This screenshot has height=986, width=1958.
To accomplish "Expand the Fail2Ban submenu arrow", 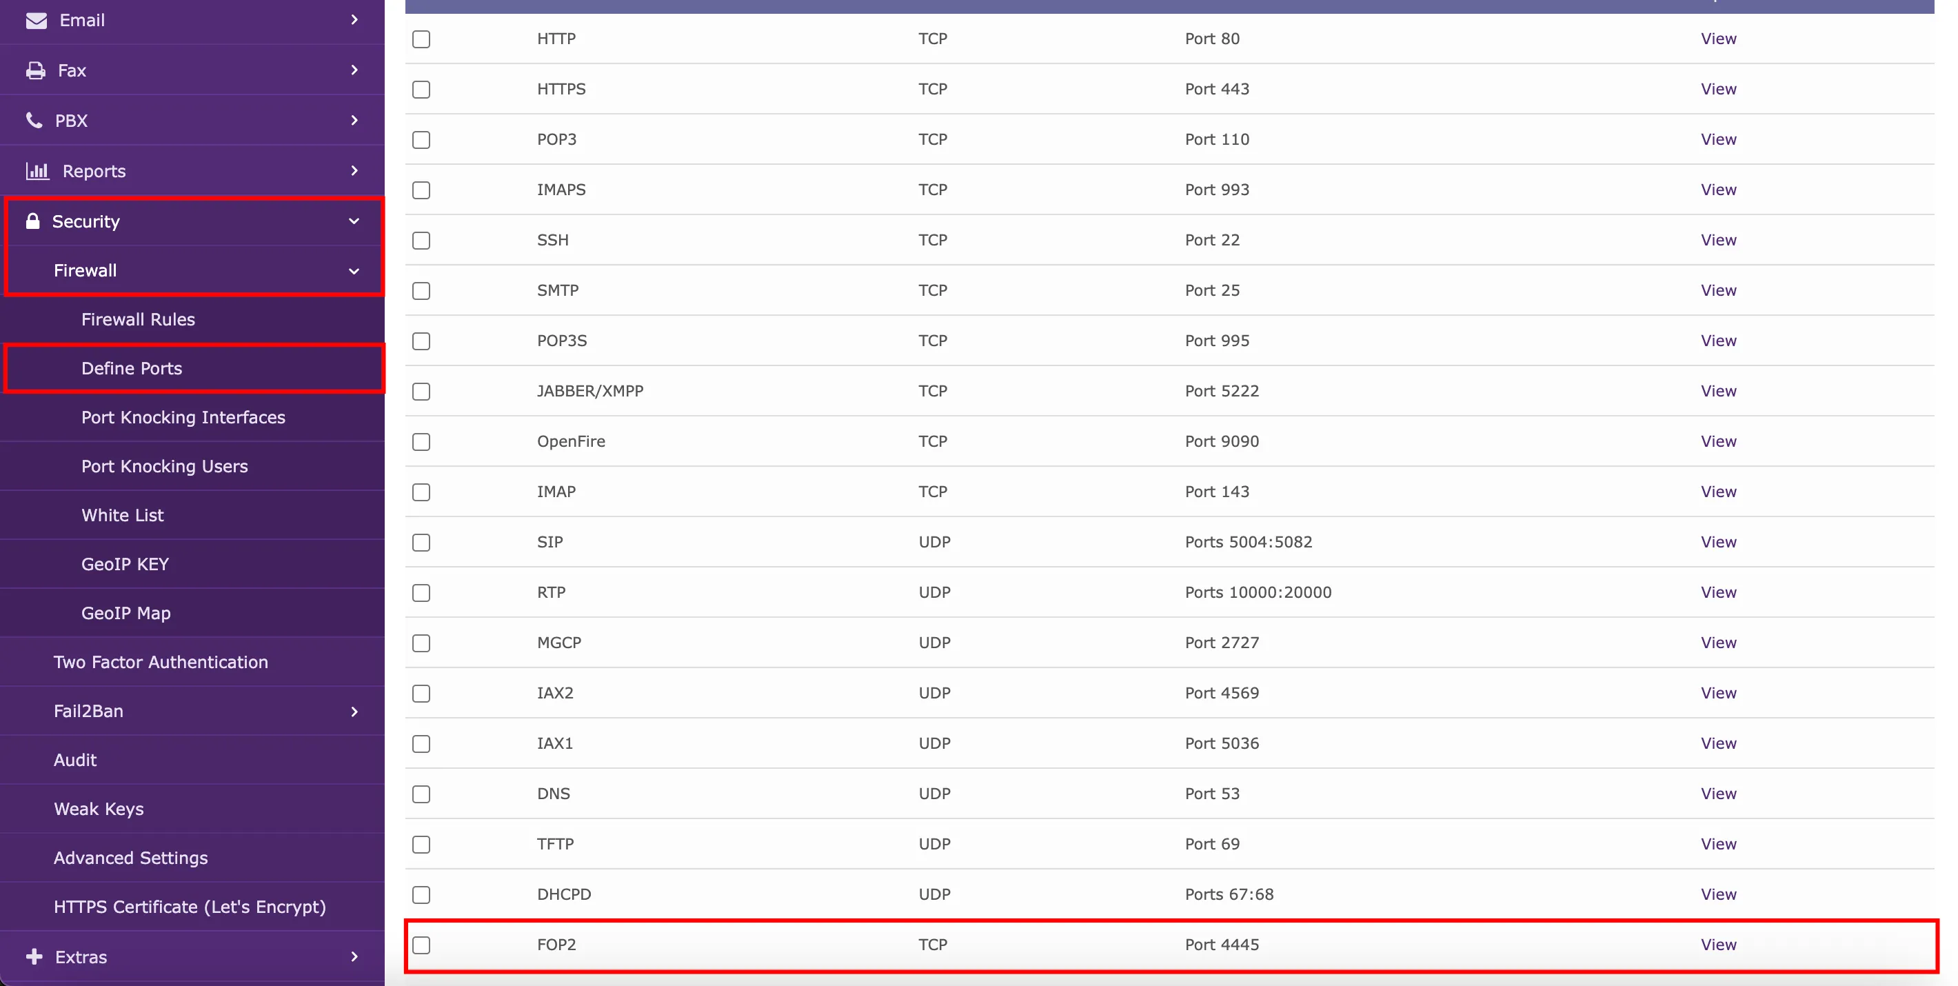I will (354, 712).
